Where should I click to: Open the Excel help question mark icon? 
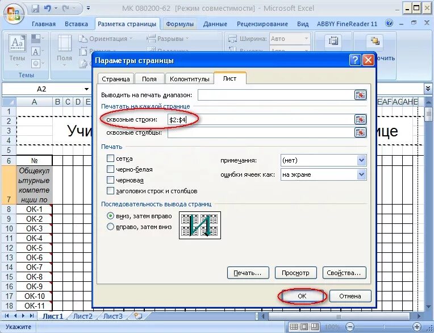[x=389, y=23]
